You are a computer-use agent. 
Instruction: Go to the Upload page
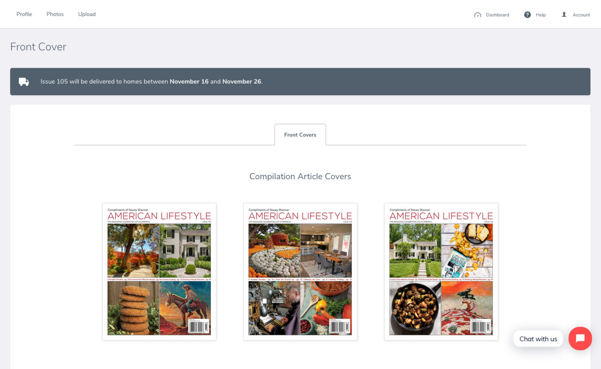pos(86,14)
